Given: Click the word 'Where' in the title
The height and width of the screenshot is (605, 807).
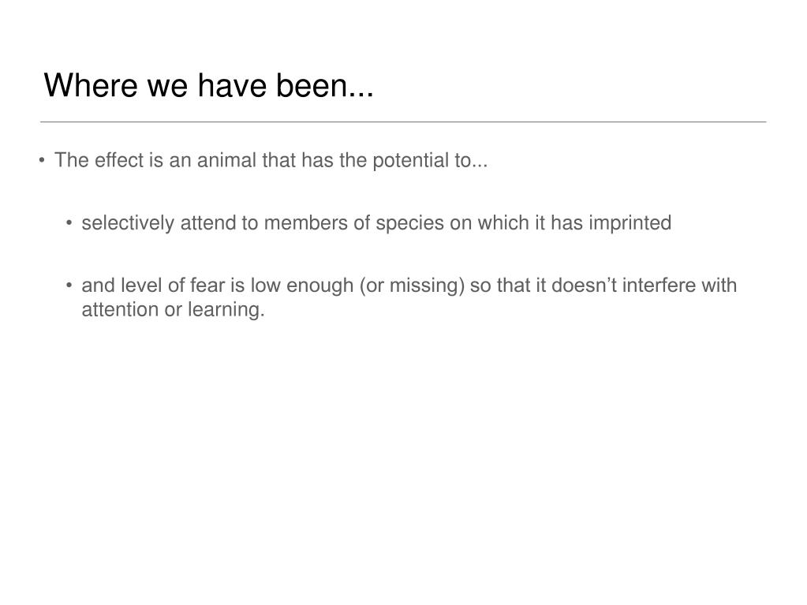Looking at the screenshot, I should (x=91, y=85).
